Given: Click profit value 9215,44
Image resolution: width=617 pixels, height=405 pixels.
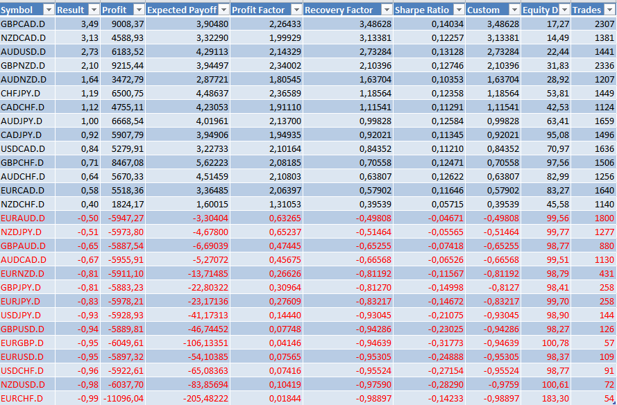Looking at the screenshot, I should pyautogui.click(x=128, y=65).
